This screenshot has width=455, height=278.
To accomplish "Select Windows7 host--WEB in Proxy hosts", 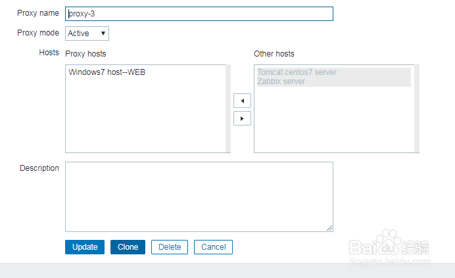I will click(107, 72).
